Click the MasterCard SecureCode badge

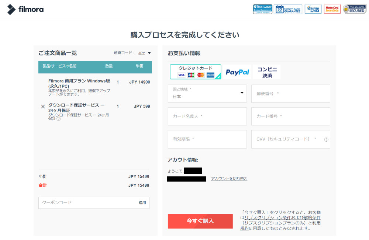pos(332,9)
